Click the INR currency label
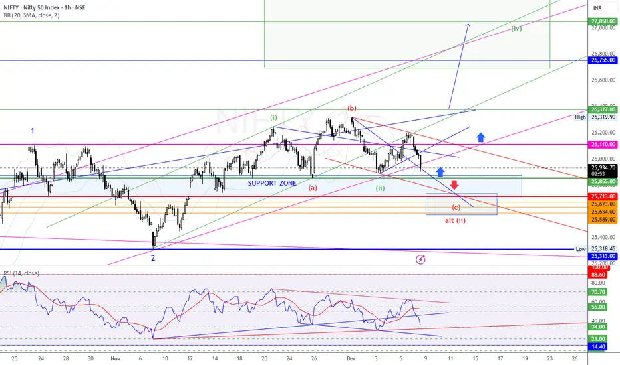620x365 pixels. click(597, 8)
